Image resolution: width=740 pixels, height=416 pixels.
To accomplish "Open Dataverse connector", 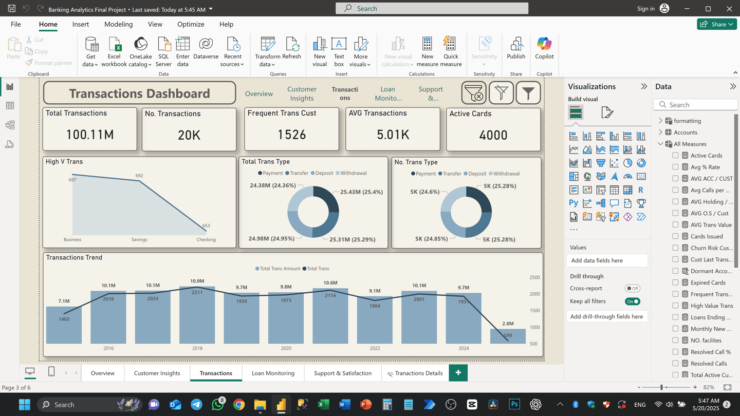I will pos(206,49).
